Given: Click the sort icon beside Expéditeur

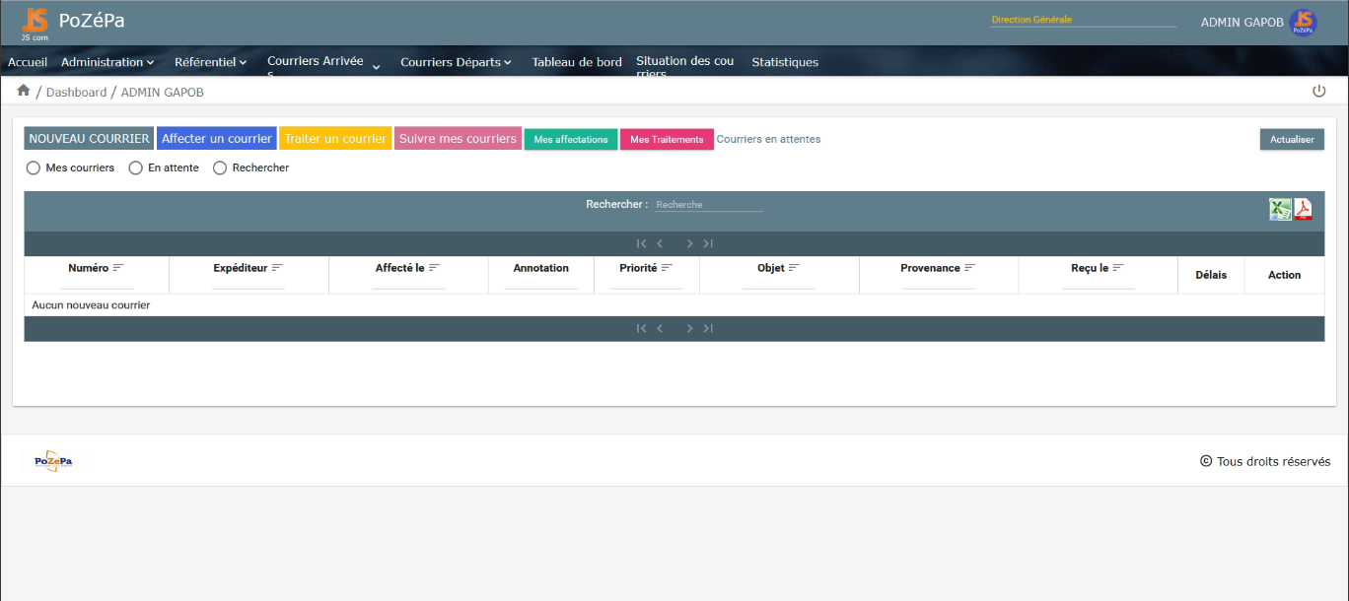Looking at the screenshot, I should pos(277,268).
